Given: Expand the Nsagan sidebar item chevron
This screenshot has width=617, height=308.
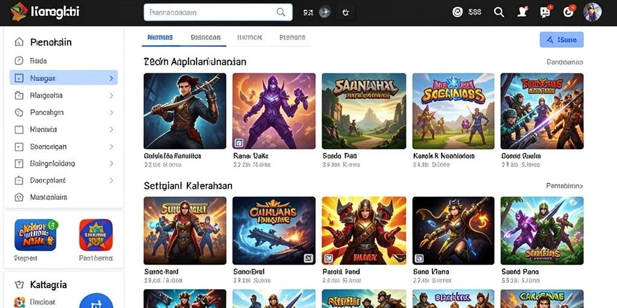Looking at the screenshot, I should pos(111,78).
